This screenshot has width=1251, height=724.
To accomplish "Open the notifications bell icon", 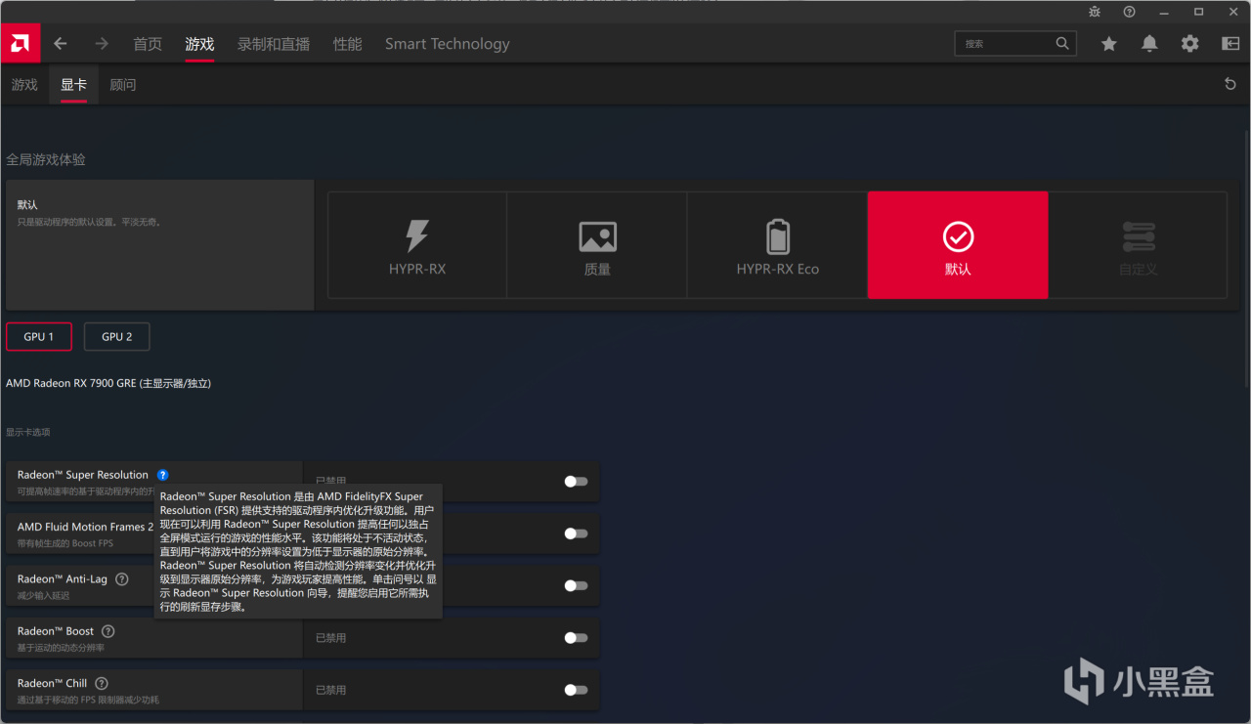I will (x=1149, y=44).
